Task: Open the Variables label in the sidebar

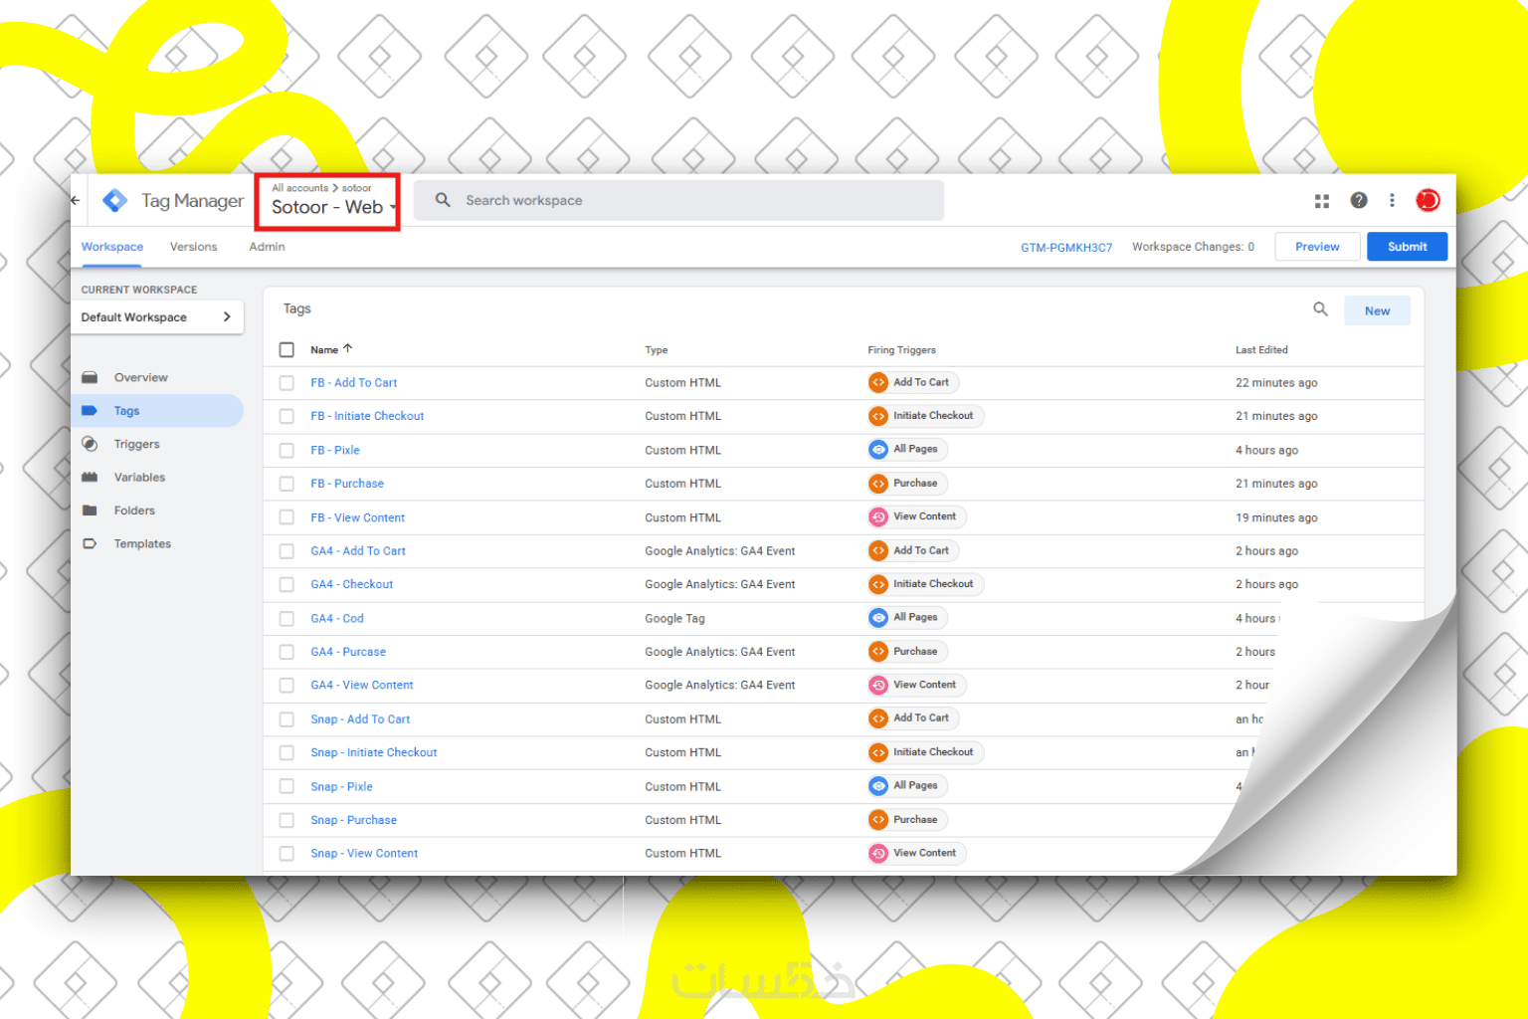Action: click(139, 477)
